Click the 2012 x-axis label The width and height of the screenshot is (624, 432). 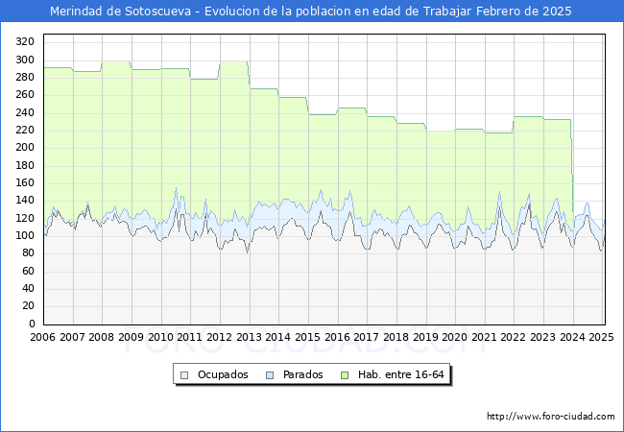tap(220, 337)
